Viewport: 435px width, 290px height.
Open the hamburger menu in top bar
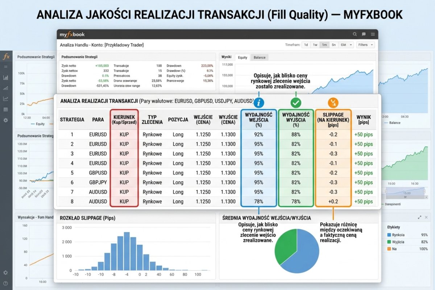[373, 34]
